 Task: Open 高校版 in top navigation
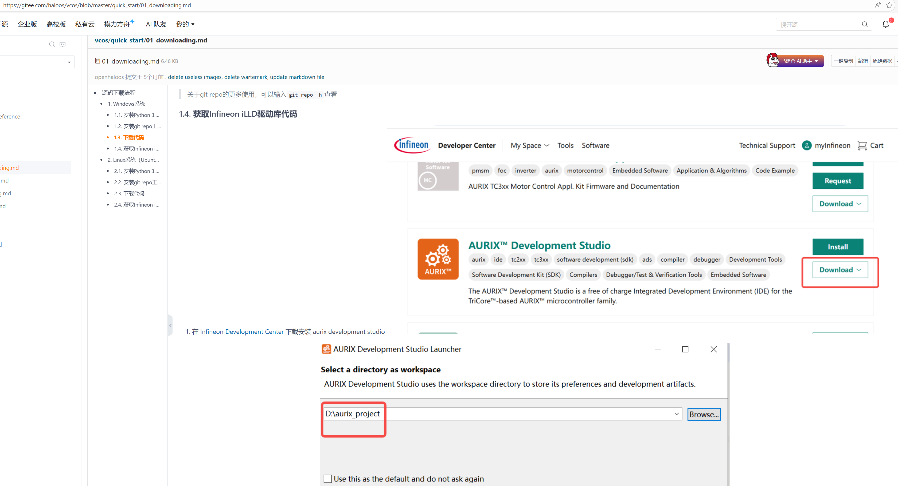tap(56, 24)
